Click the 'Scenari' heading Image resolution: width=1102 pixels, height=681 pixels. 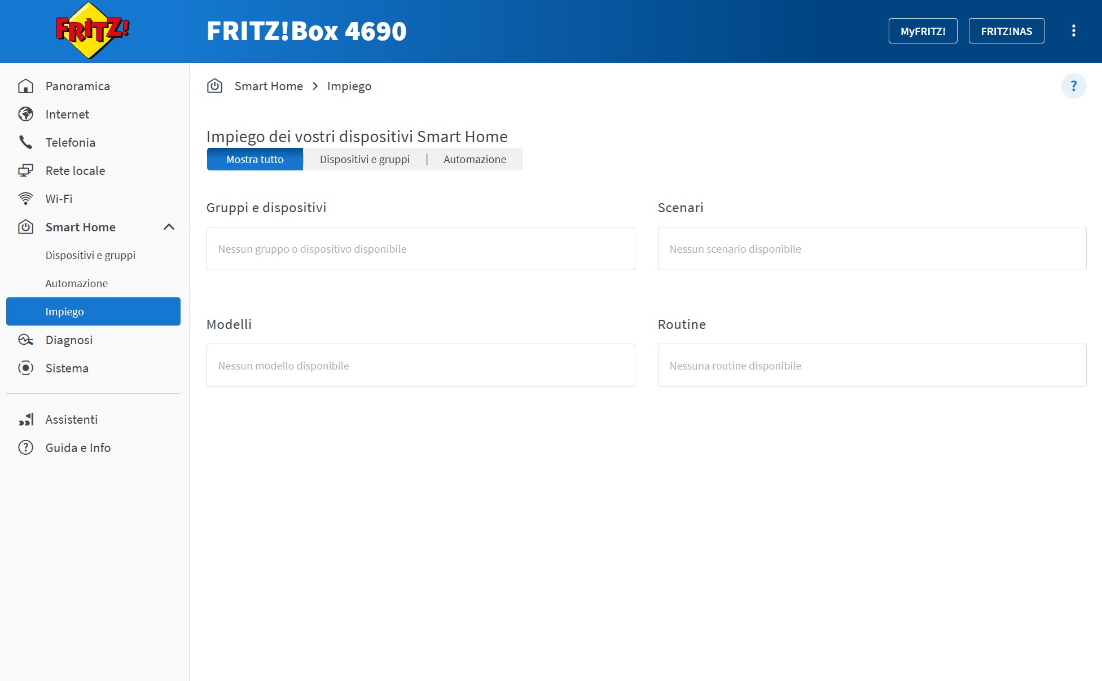(680, 208)
